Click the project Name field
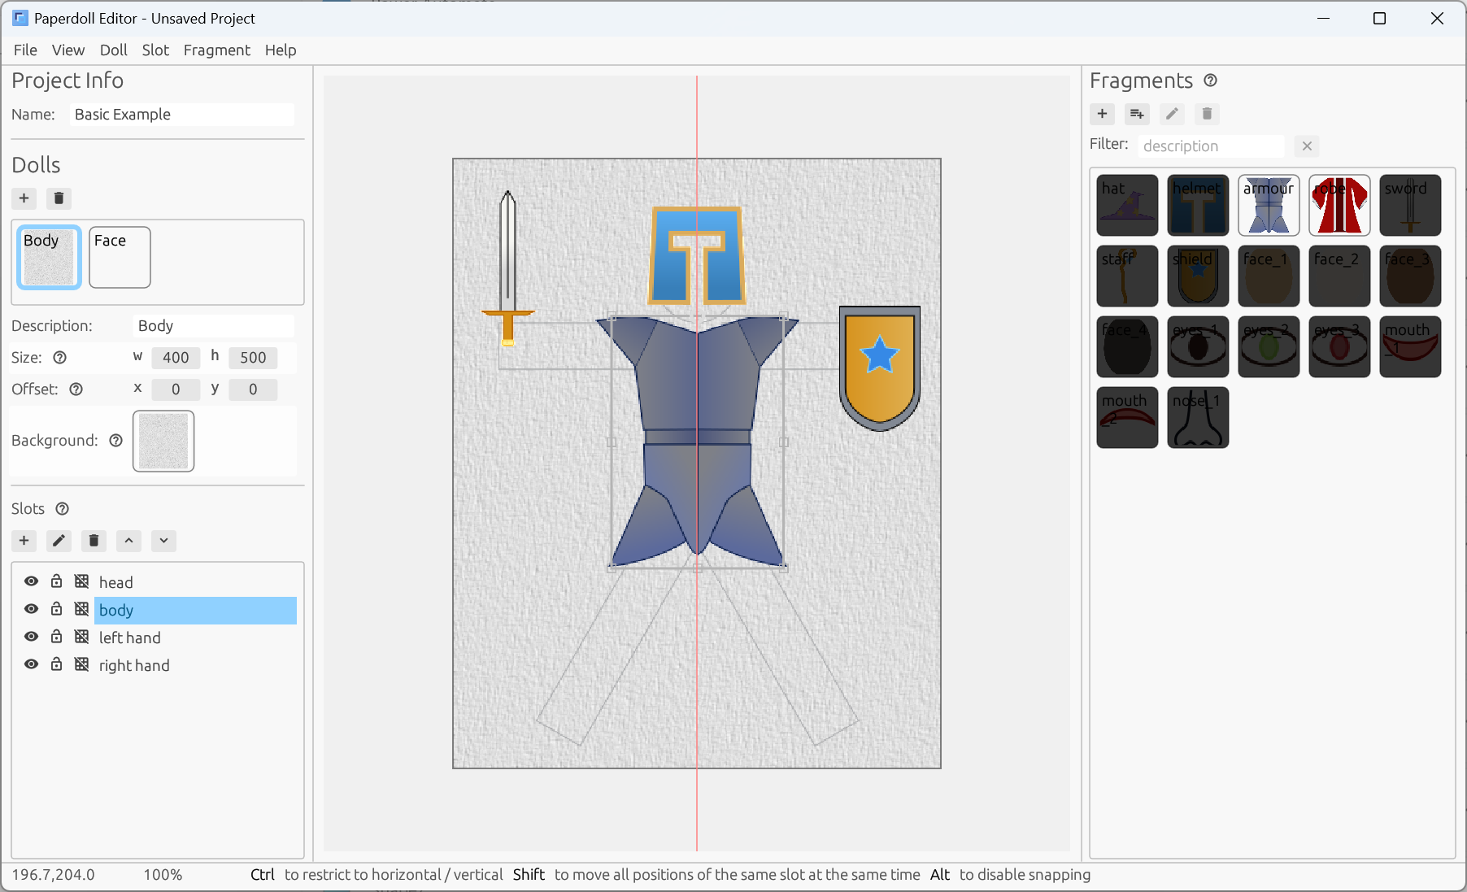This screenshot has height=892, width=1467. (x=181, y=115)
